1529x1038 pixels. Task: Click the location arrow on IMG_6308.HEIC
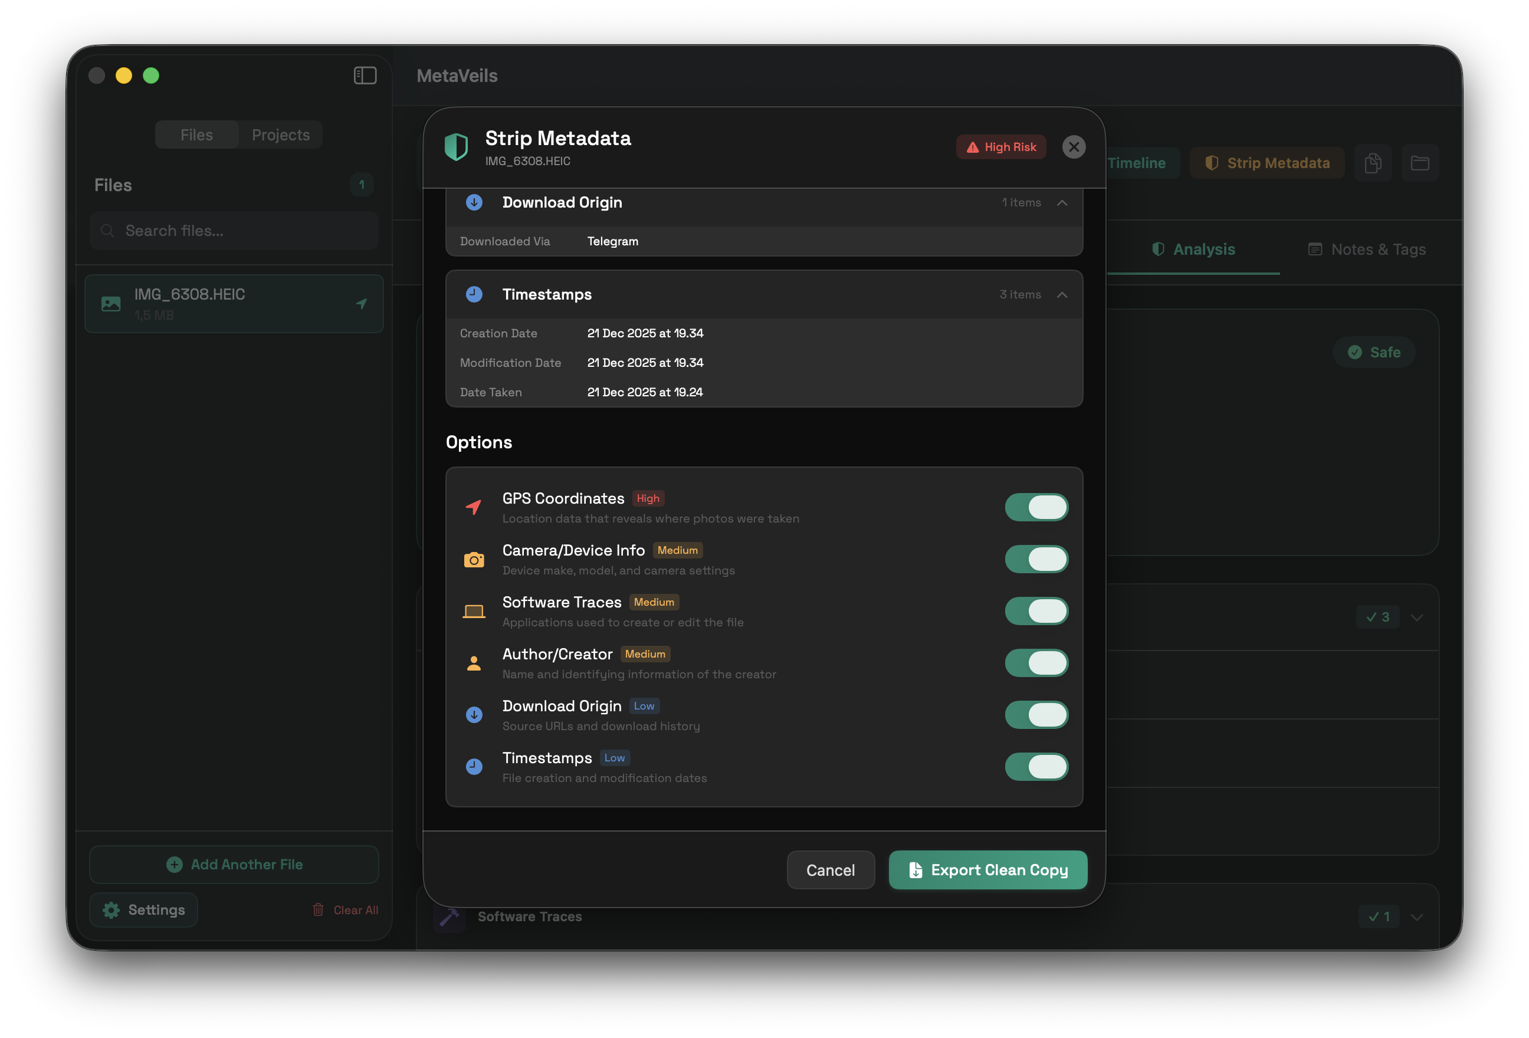point(361,304)
